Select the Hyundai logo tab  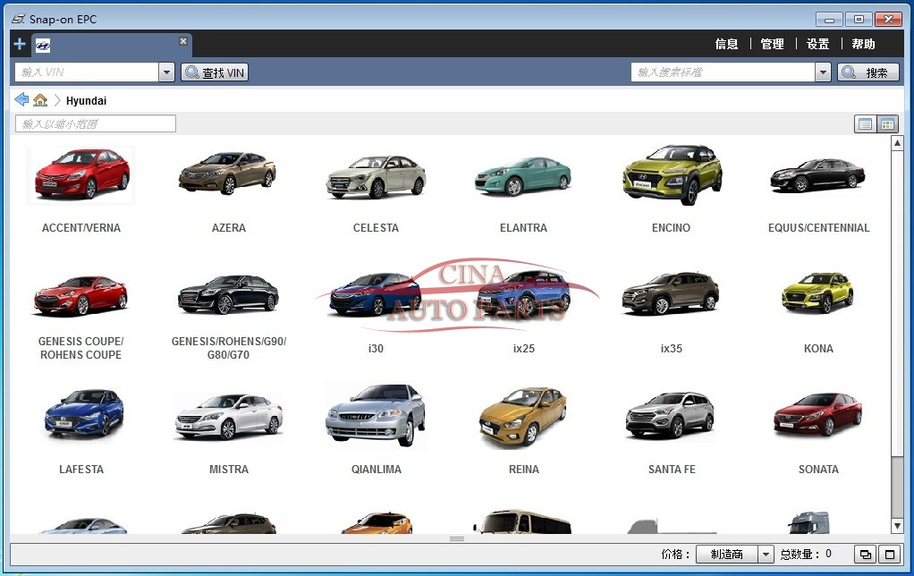[x=43, y=46]
